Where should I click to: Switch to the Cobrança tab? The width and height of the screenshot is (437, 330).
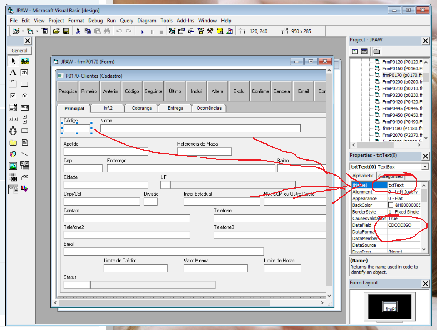pyautogui.click(x=141, y=108)
